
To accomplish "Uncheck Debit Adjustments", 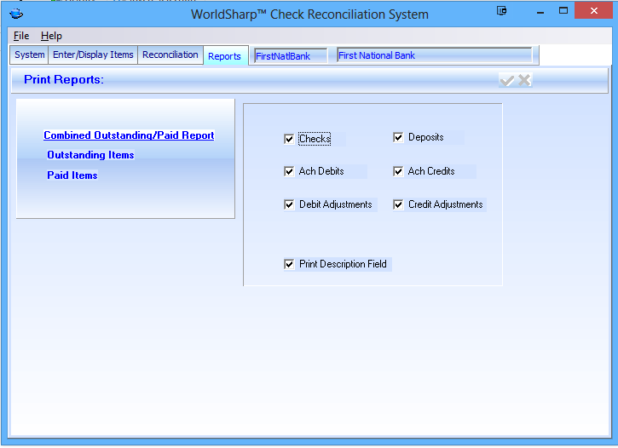I will (289, 204).
